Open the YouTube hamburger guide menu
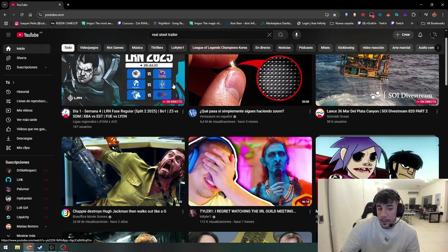The width and height of the screenshot is (448, 252). pyautogui.click(x=8, y=35)
